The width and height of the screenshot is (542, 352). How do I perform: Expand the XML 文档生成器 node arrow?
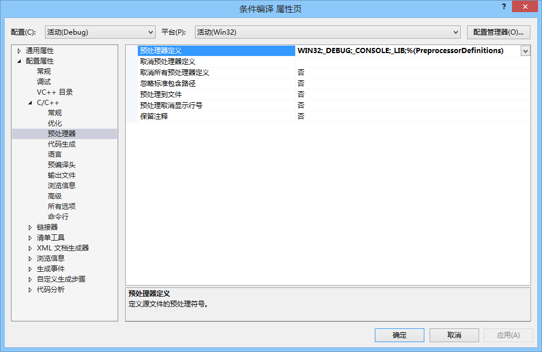click(31, 248)
